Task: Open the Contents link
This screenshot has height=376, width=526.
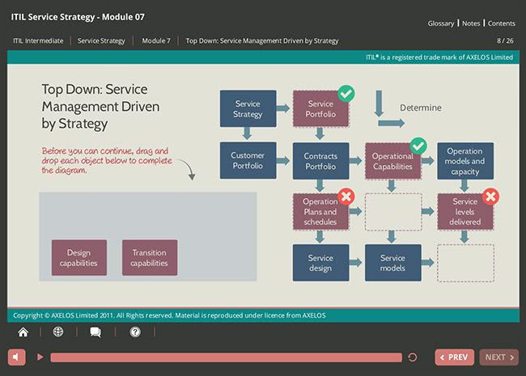Action: click(502, 23)
